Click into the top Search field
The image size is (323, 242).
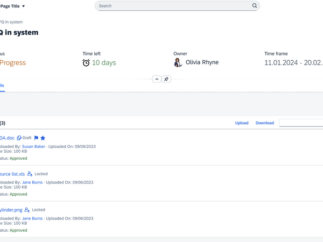tap(172, 6)
